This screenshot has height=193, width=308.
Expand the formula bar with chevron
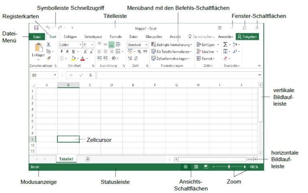[x=259, y=75]
